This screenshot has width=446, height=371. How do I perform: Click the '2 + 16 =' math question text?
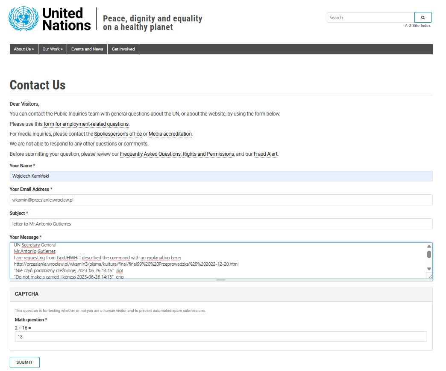[23, 328]
